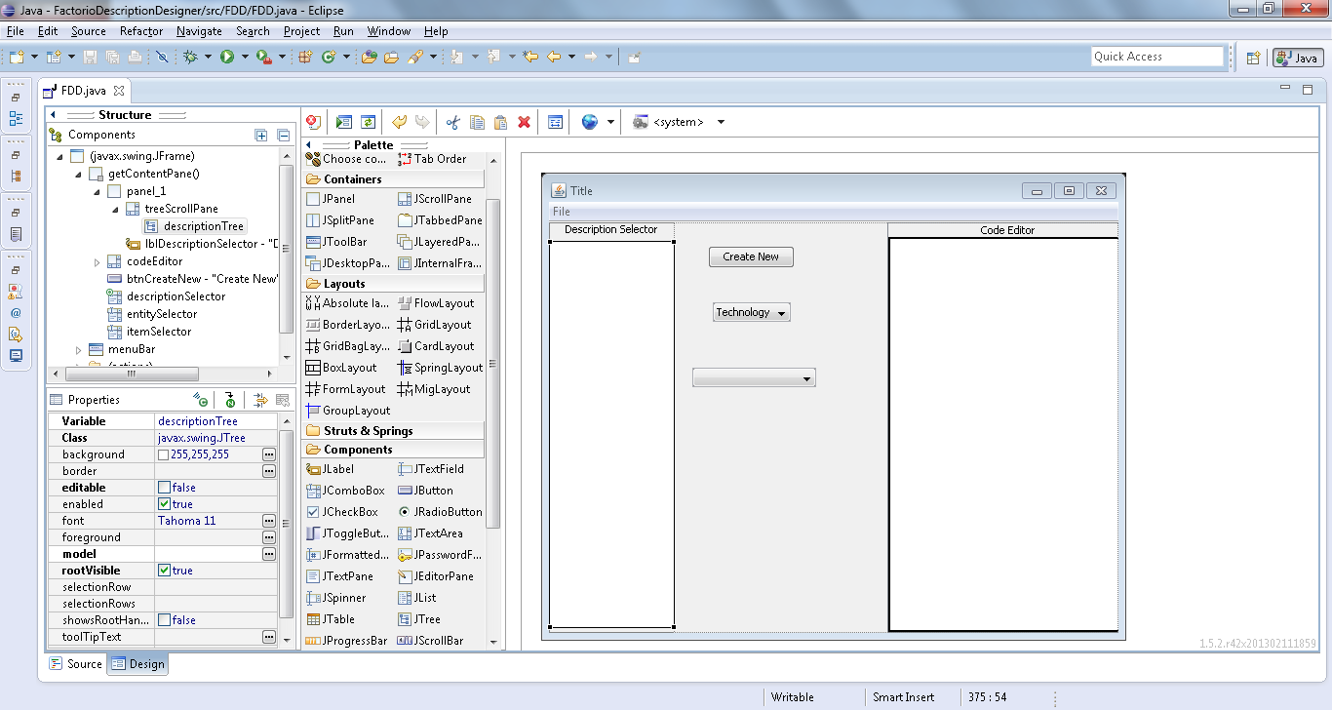
Task: Select JCheckBox palette entry
Action: (x=342, y=512)
